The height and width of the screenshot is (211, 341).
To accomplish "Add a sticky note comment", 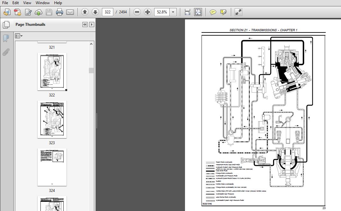I will (x=213, y=12).
